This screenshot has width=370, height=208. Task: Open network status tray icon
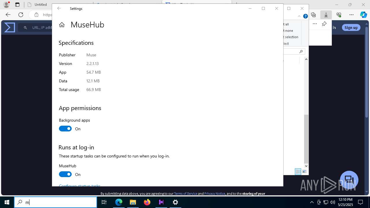(326, 202)
